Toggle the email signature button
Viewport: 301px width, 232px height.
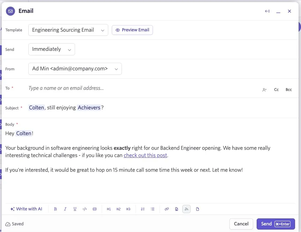pyautogui.click(x=186, y=209)
